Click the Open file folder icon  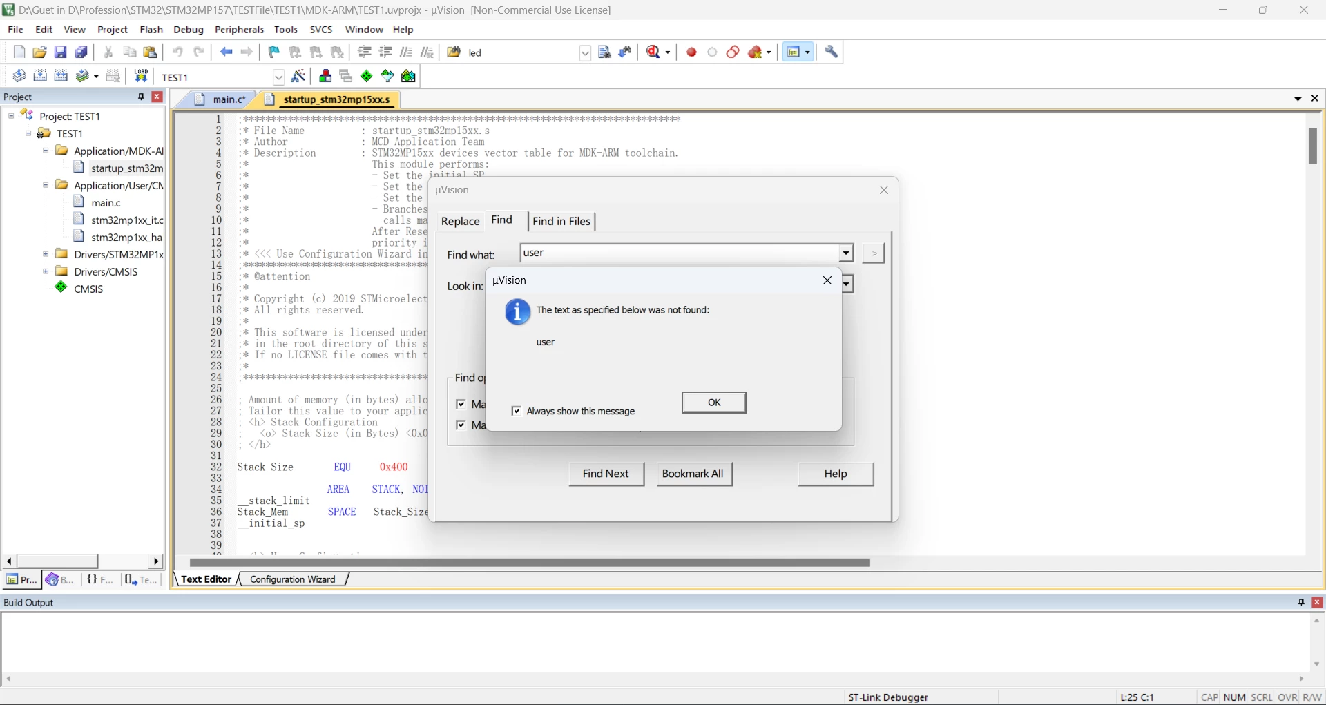pos(40,52)
